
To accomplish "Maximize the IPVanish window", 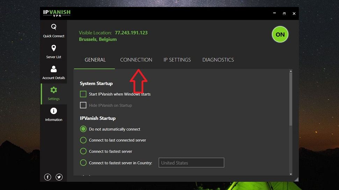I will pos(284,13).
